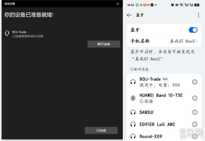Tap the alarm icon in the status bar
This screenshot has width=205, height=141.
[x=173, y=5]
